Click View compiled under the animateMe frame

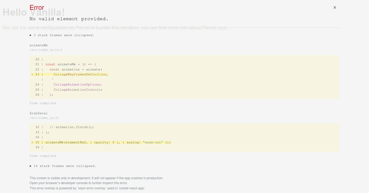point(43,103)
